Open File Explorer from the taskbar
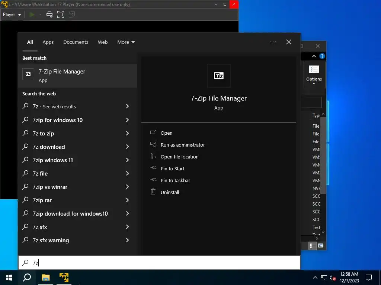The image size is (381, 285). 45,278
